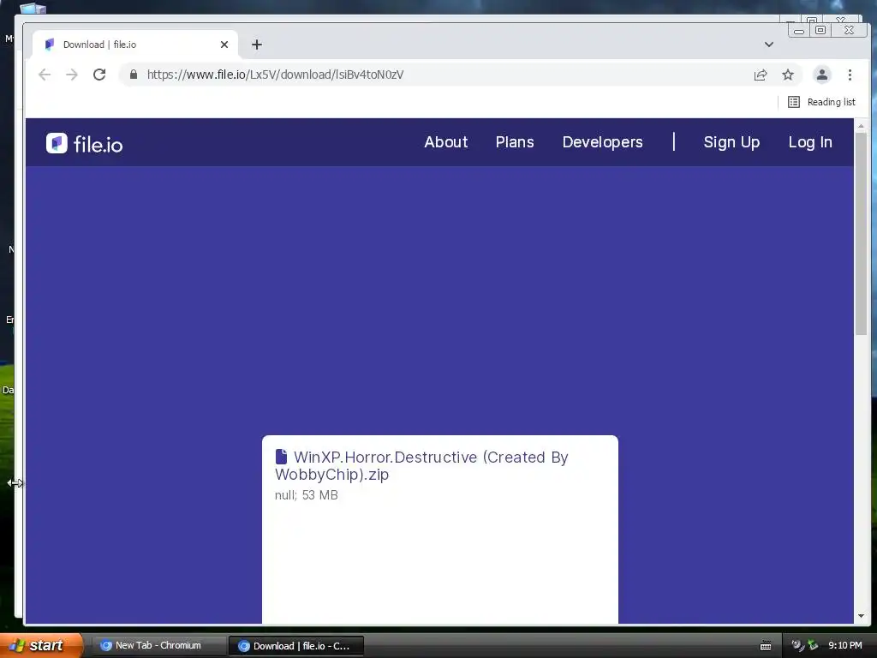Open a new tab with the plus button
877x658 pixels.
(x=257, y=45)
